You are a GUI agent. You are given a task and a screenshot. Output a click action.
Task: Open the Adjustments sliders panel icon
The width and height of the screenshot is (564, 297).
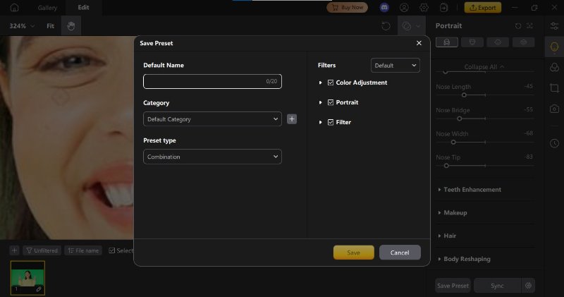554,26
